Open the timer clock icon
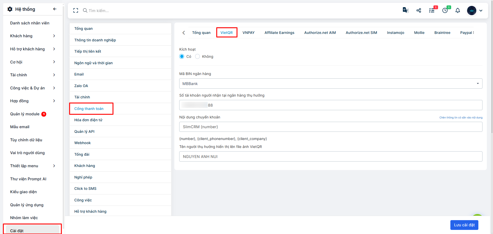493x234 pixels. pyautogui.click(x=445, y=11)
